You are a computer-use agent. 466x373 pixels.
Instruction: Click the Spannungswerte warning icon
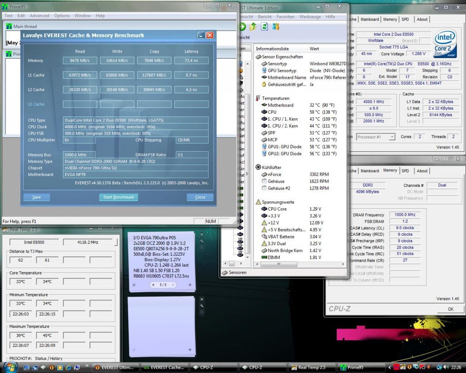(x=258, y=202)
